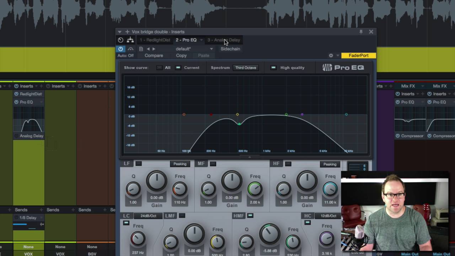Toggle the HC high cut filter

pyautogui.click(x=307, y=223)
